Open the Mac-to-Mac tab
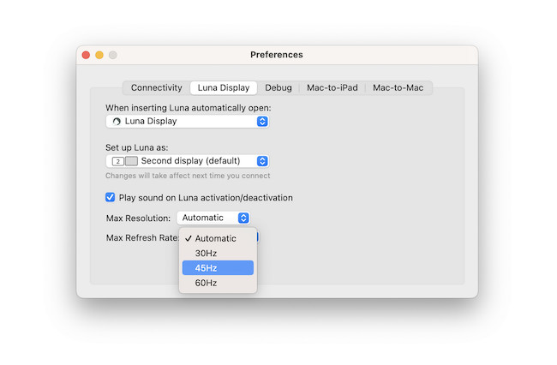The width and height of the screenshot is (557, 365). click(x=398, y=87)
